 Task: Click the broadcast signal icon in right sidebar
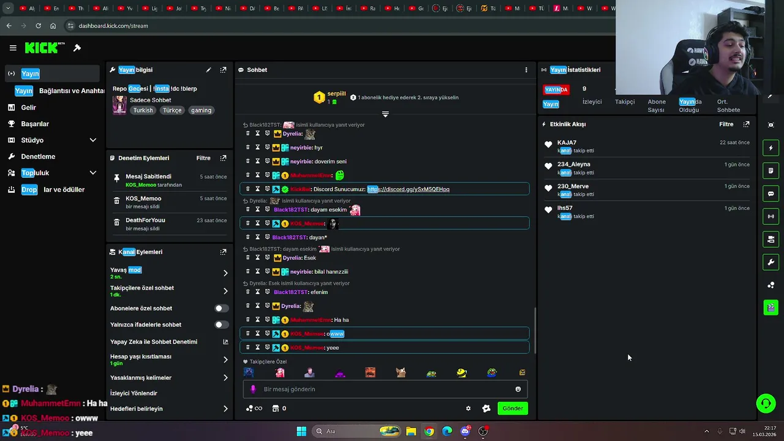pos(771,216)
